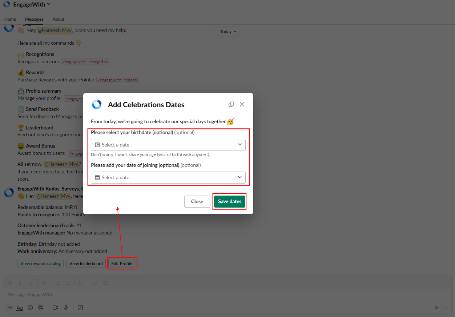Image resolution: width=455 pixels, height=317 pixels.
Task: Click the "Send Feedback" heading
Action: coord(43,109)
